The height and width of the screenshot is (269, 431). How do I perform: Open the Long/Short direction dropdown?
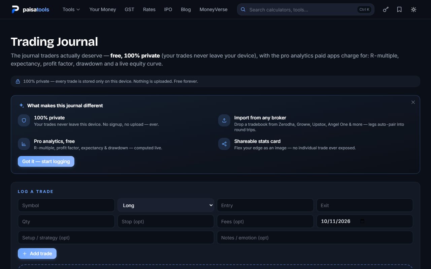(166, 205)
